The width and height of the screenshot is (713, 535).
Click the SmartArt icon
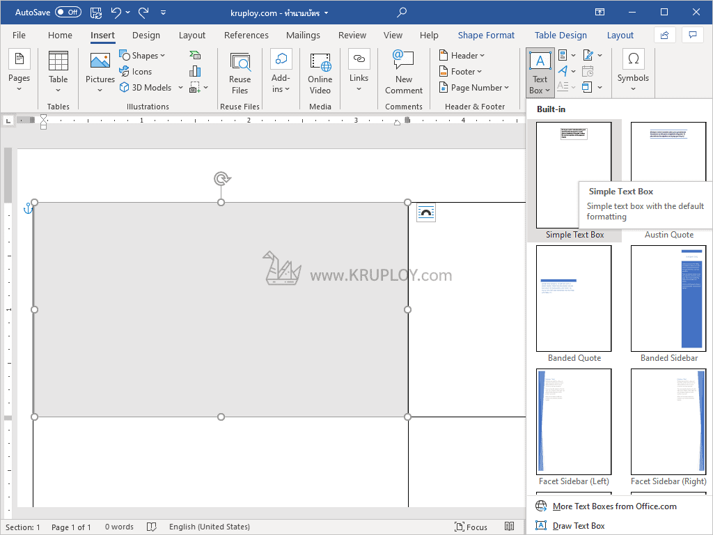(195, 55)
